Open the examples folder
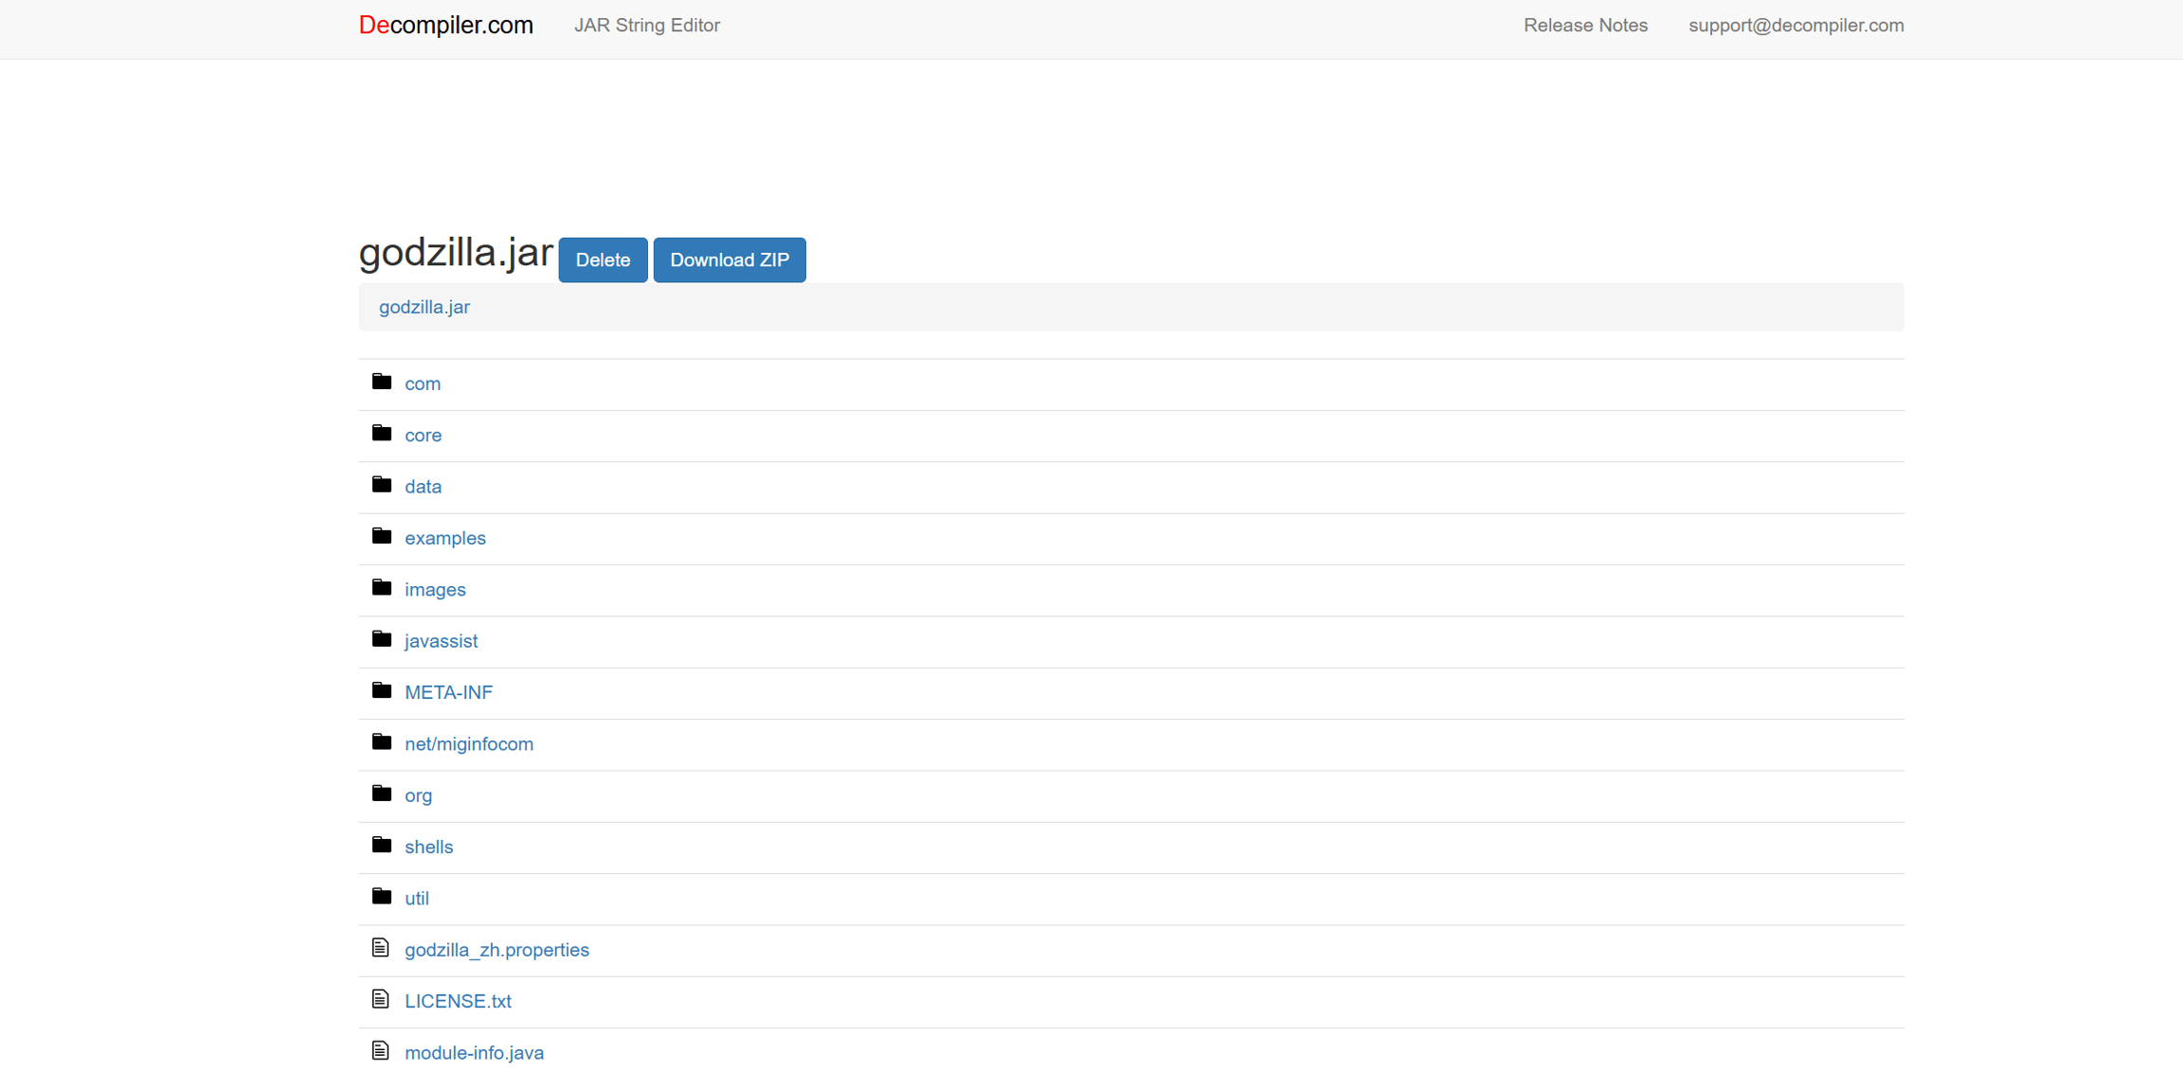The image size is (2183, 1071). (444, 538)
